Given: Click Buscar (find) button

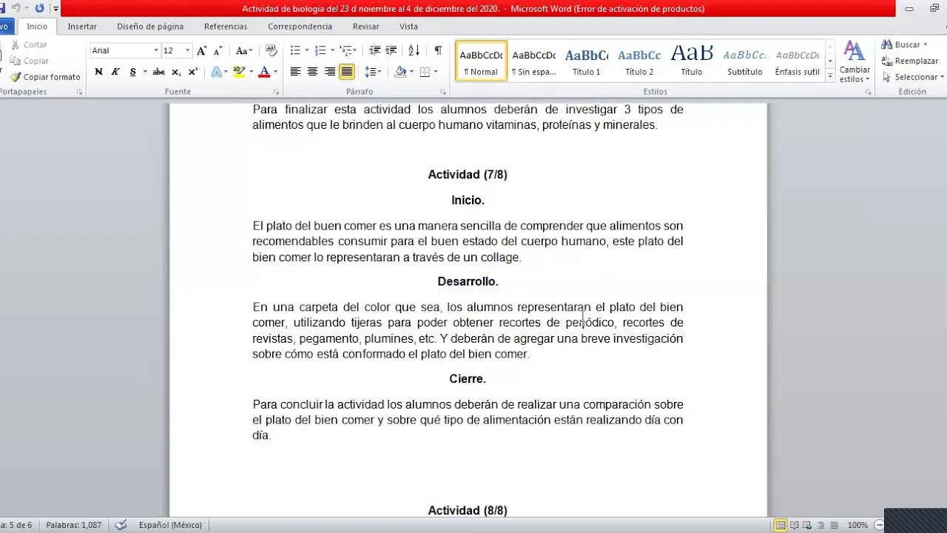Looking at the screenshot, I should click(x=904, y=44).
